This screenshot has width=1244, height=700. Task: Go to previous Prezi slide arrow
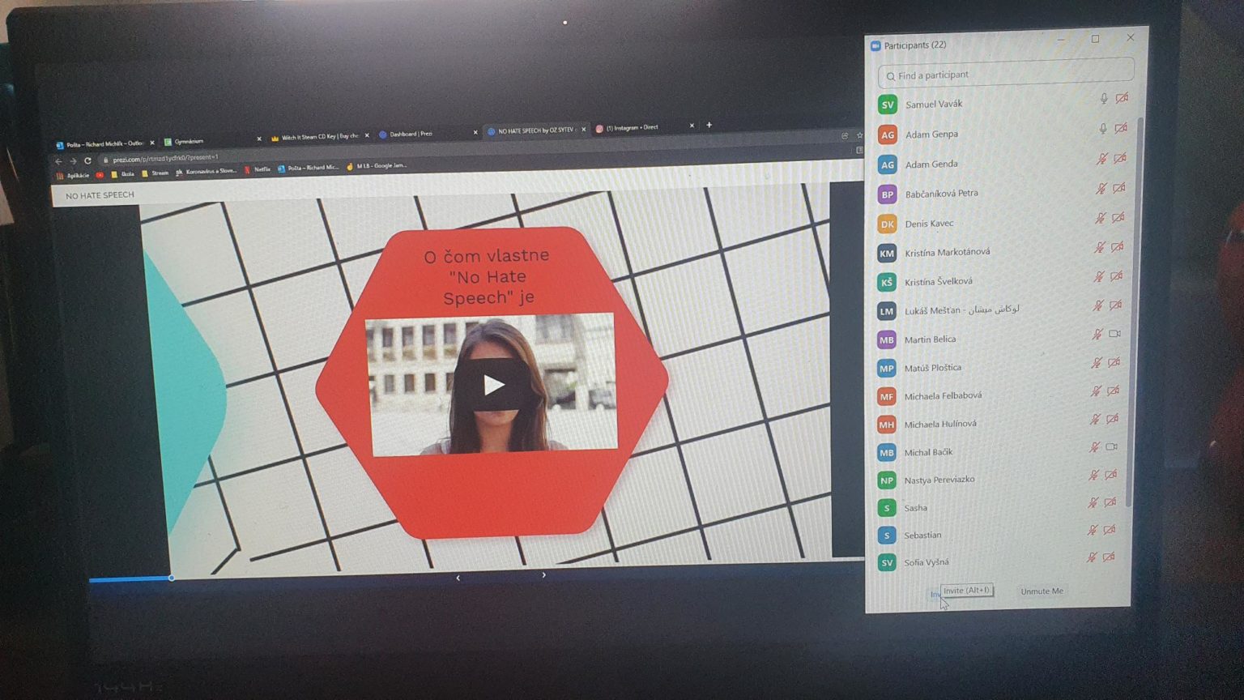click(x=458, y=578)
